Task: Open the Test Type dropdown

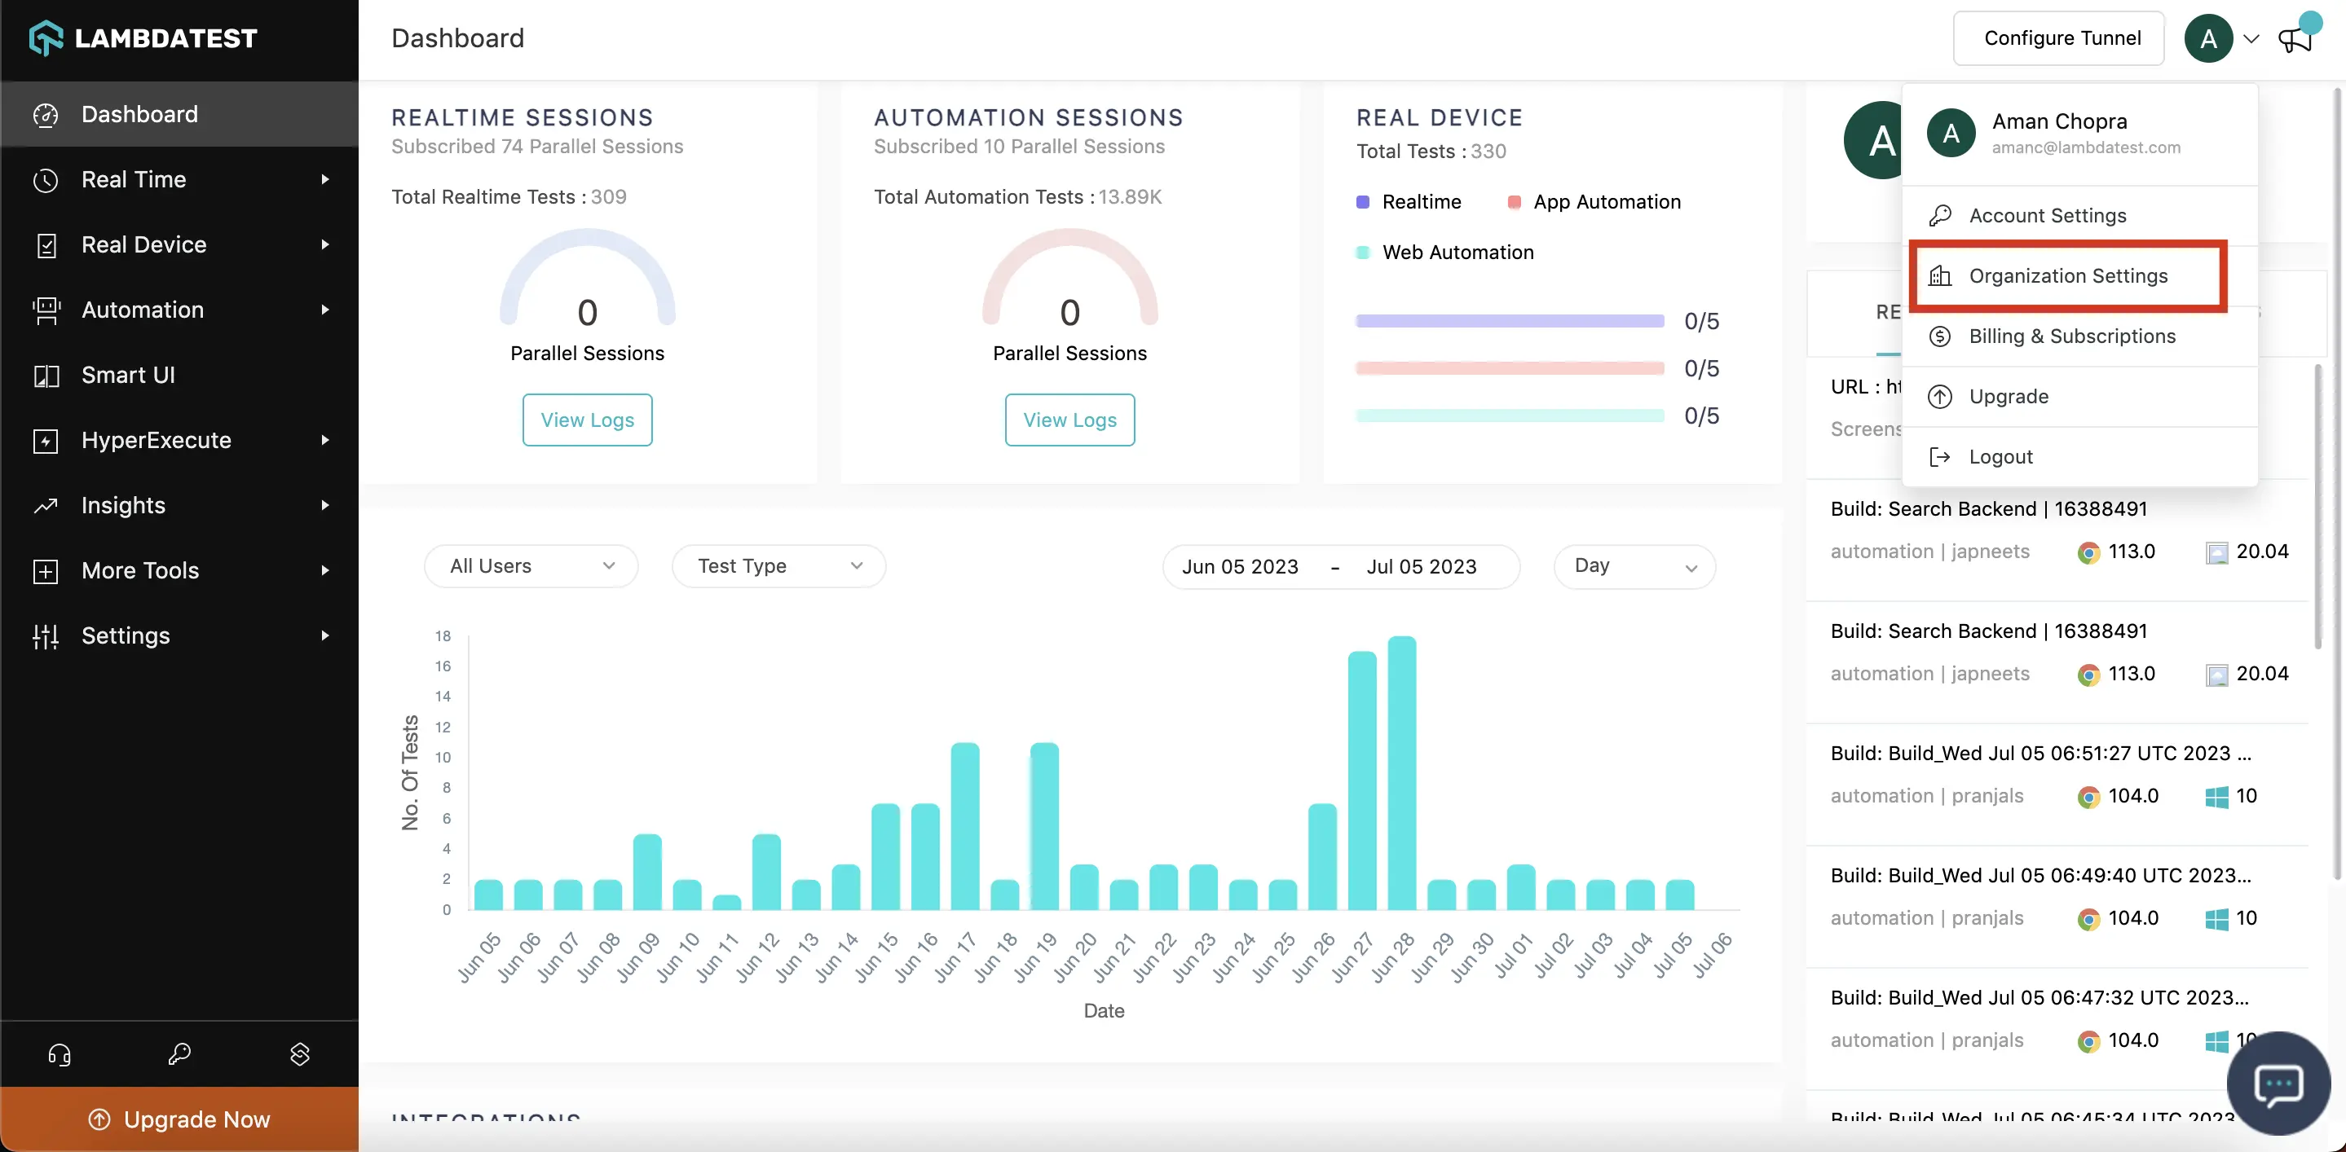Action: coord(778,566)
